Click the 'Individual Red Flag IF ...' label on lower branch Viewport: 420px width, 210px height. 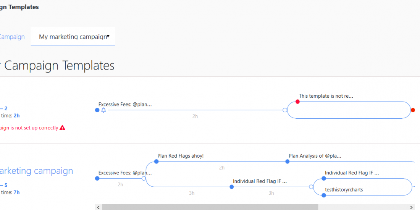tap(260, 181)
